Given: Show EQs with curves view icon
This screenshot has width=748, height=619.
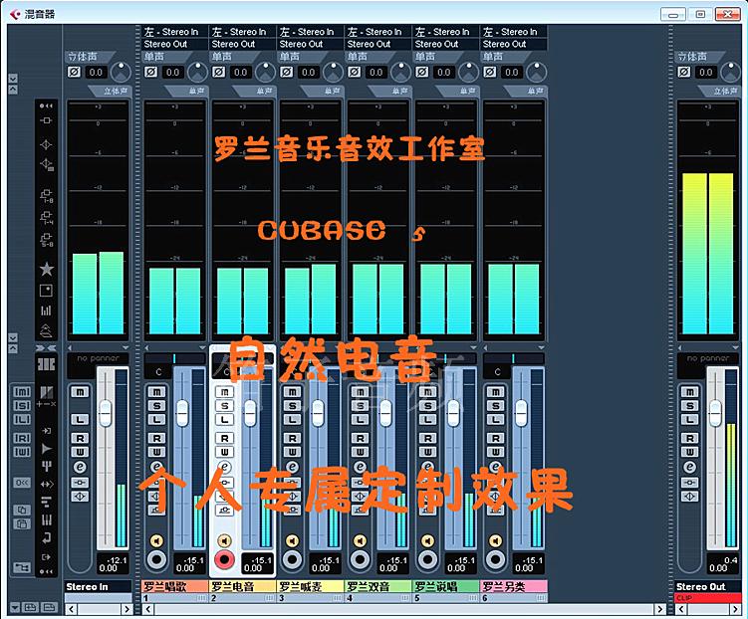Looking at the screenshot, I should pyautogui.click(x=46, y=165).
